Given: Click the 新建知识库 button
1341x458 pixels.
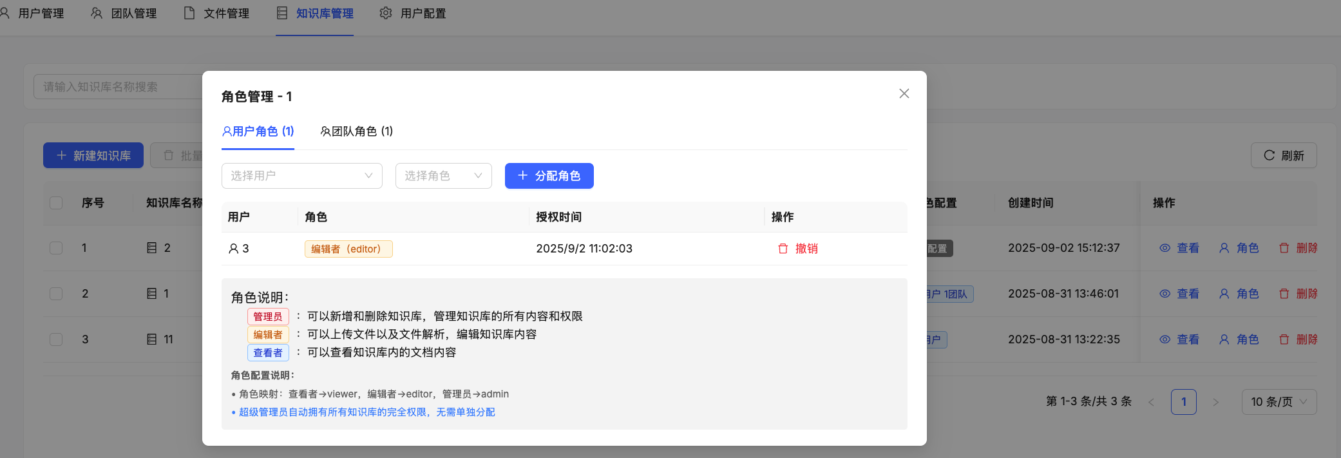Looking at the screenshot, I should tap(93, 155).
